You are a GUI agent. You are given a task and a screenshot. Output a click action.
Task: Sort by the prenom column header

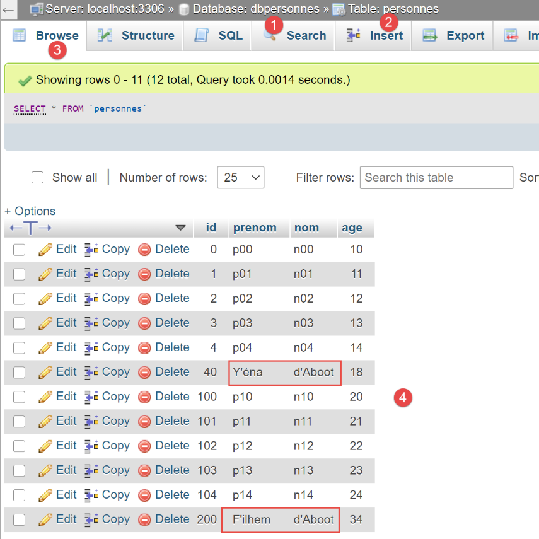255,228
